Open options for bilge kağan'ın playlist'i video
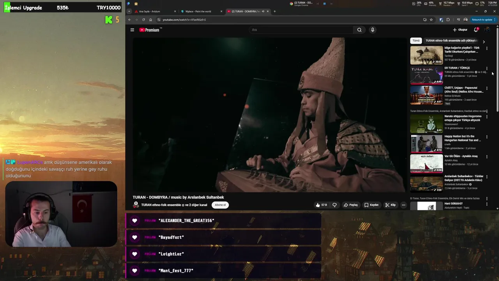The height and width of the screenshot is (281, 499). tap(487, 48)
